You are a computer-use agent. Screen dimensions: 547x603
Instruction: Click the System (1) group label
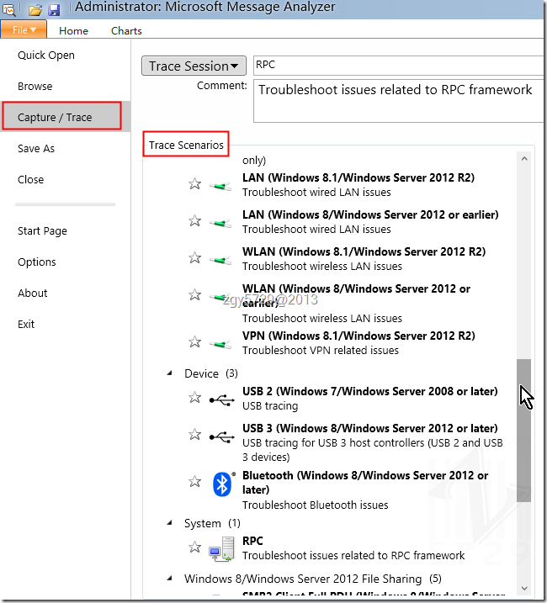[x=212, y=523]
